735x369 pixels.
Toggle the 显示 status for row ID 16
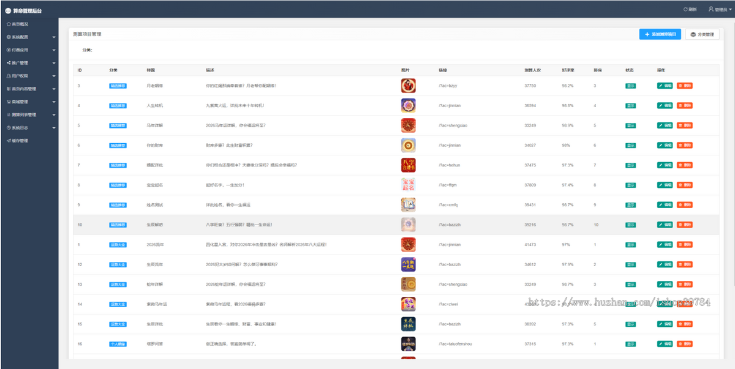630,344
